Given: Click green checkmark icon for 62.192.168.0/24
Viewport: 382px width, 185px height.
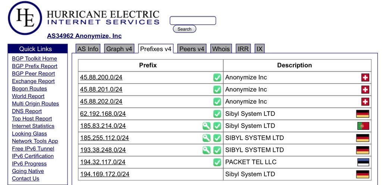Looking at the screenshot, I should tap(217, 114).
